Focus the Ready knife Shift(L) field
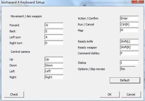 point(129,41)
